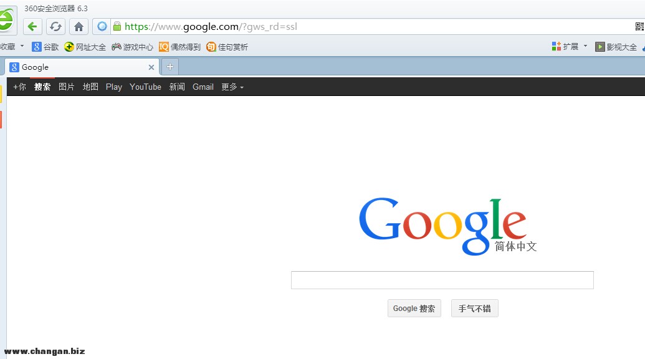Click the green back arrow button
Viewport: 645px width, 359px height.
point(33,26)
